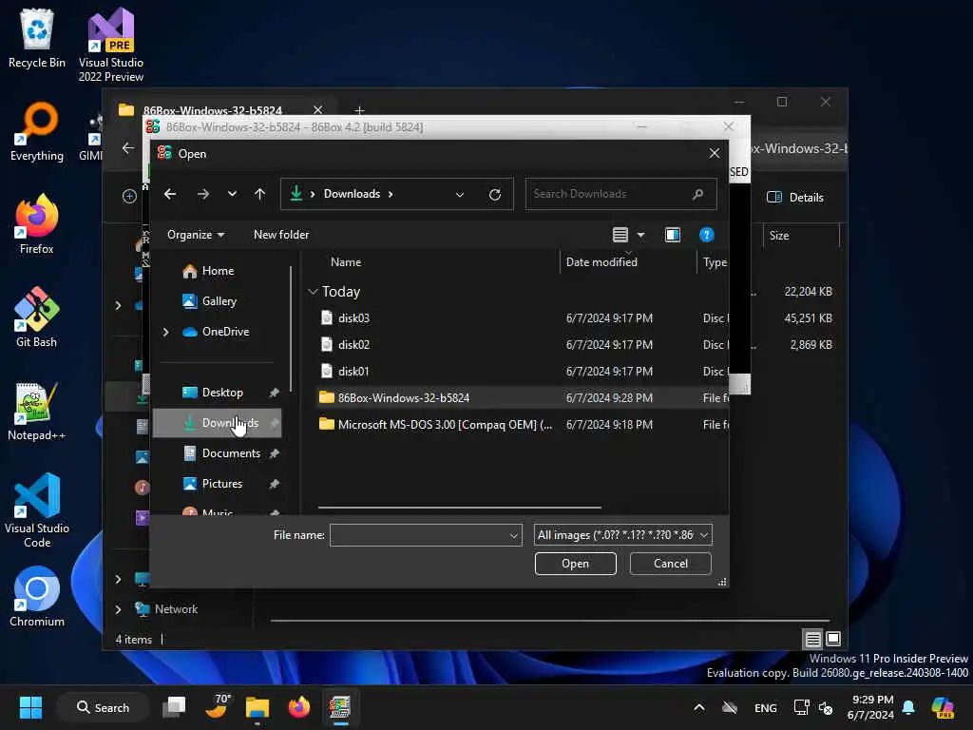Sort by Size column in File Explorer
Viewport: 973px width, 730px height.
(x=779, y=236)
